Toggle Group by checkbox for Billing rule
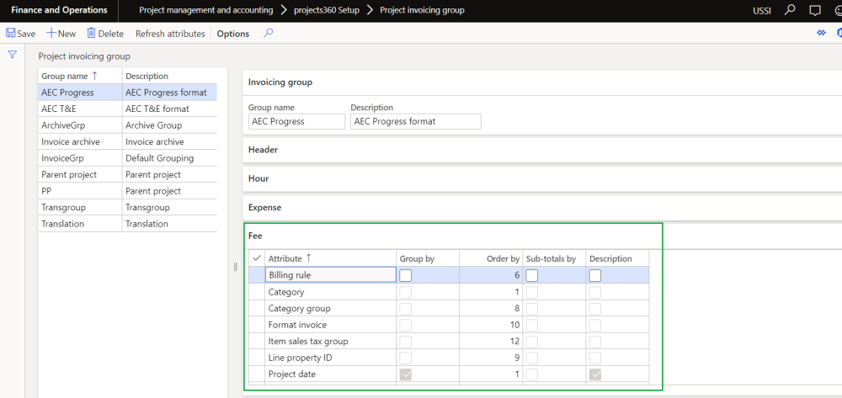The width and height of the screenshot is (842, 398). (x=406, y=275)
